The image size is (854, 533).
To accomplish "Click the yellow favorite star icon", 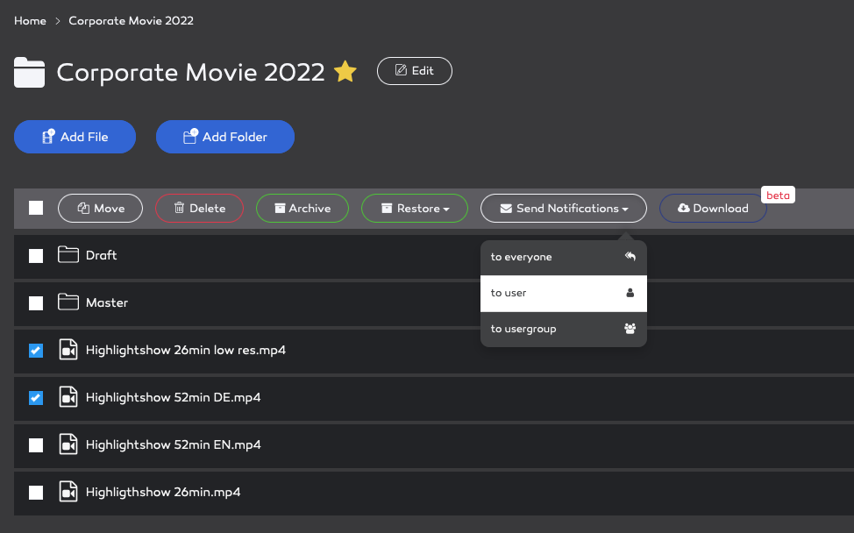I will pyautogui.click(x=345, y=71).
